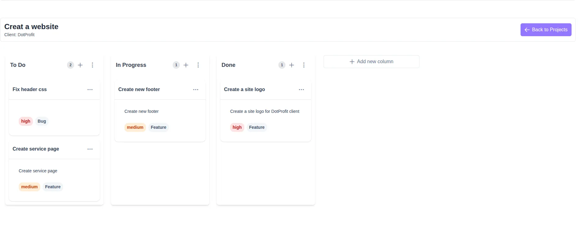Click Feature tag on Create new footer card
This screenshot has height=249, width=582.
(159, 127)
